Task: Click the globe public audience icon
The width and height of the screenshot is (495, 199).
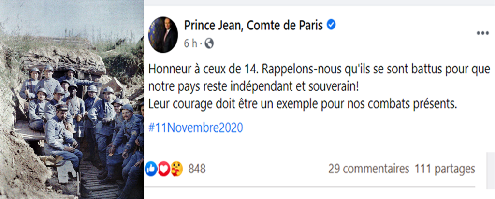Action: [209, 43]
